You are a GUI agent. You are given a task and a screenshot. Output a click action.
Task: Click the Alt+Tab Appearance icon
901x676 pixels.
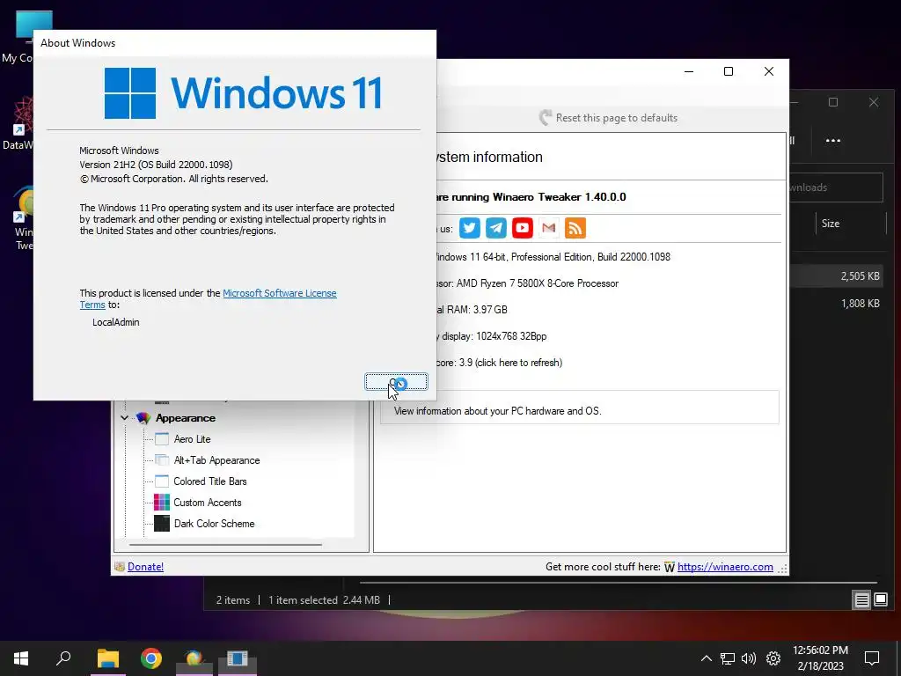[162, 460]
